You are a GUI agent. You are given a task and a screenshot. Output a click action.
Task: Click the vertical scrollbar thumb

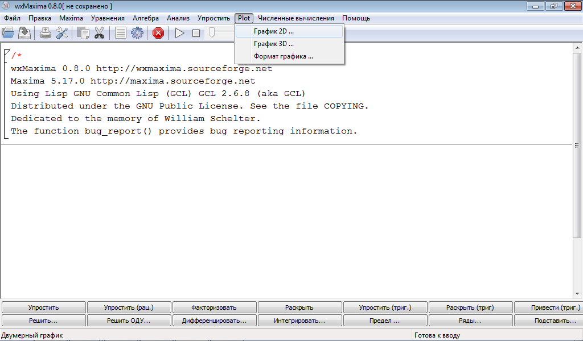pyautogui.click(x=577, y=145)
